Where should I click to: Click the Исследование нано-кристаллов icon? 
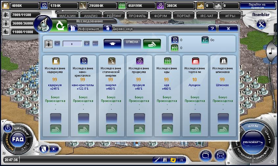(84, 61)
